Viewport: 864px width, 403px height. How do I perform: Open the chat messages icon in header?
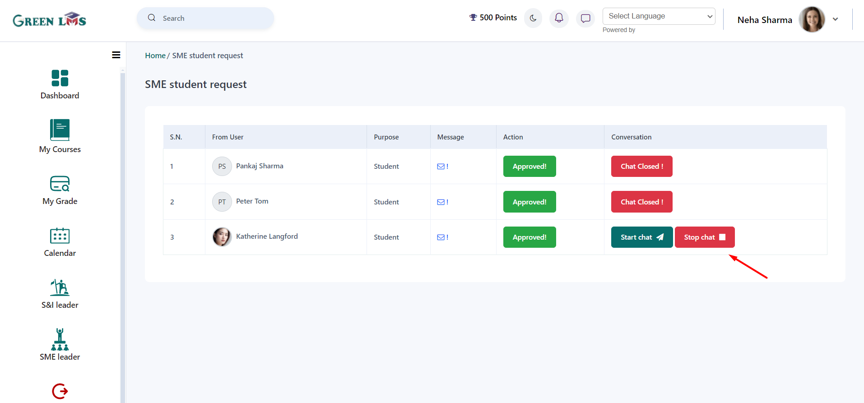[585, 18]
